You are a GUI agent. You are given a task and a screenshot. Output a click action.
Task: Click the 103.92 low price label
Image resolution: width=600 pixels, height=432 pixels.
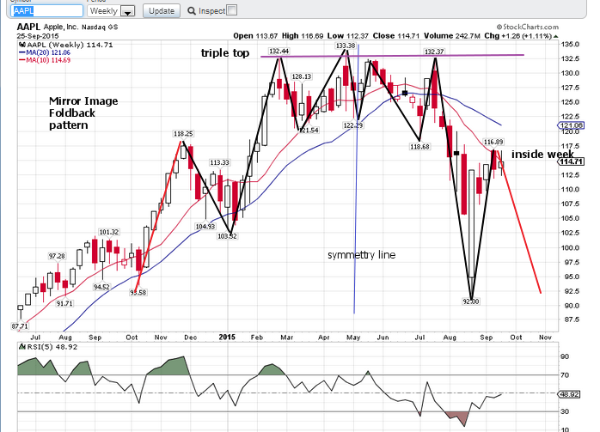[227, 236]
